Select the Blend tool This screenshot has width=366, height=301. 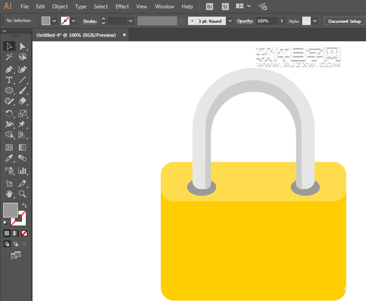tap(23, 158)
